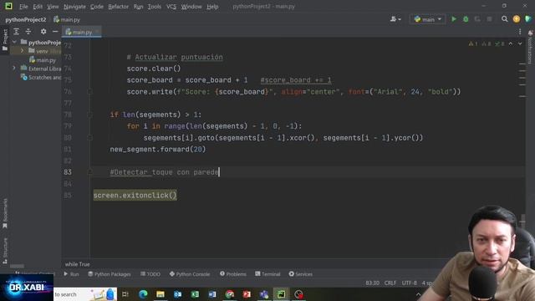Open the Python Packages tool window
The height and width of the screenshot is (301, 535).
(x=110, y=274)
